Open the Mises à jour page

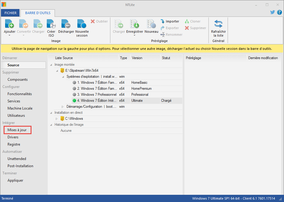pyautogui.click(x=17, y=130)
